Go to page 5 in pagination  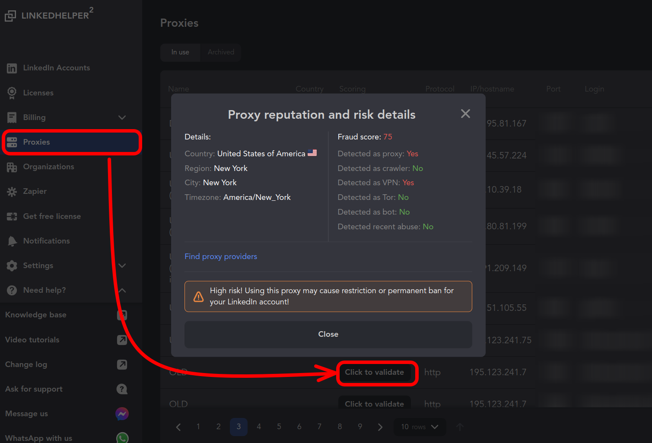click(279, 427)
